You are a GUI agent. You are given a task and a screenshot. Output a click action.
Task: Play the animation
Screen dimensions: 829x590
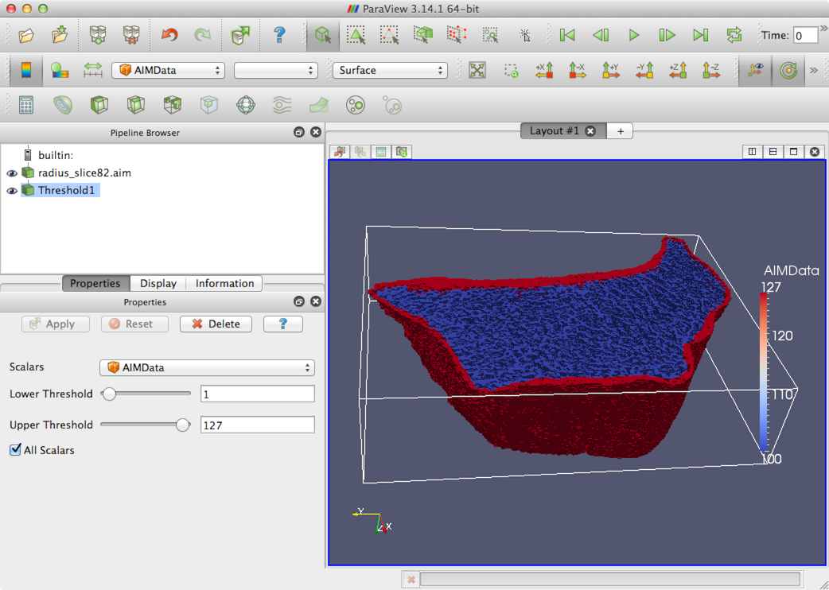634,35
